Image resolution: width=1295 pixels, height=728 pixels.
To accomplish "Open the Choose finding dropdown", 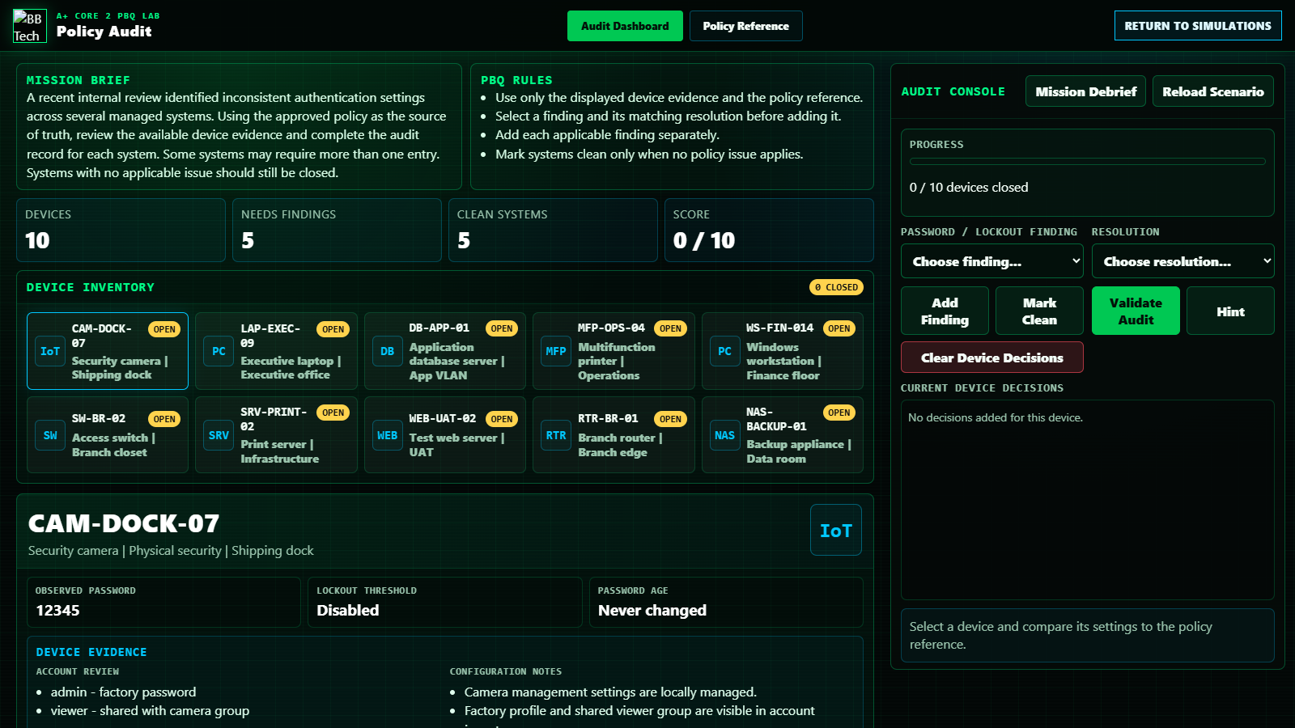I will (992, 261).
